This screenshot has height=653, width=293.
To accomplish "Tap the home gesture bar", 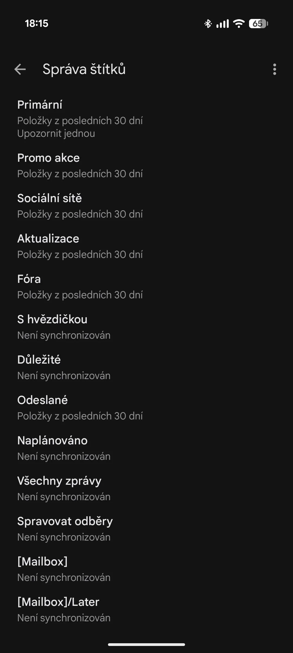I will pyautogui.click(x=146, y=645).
